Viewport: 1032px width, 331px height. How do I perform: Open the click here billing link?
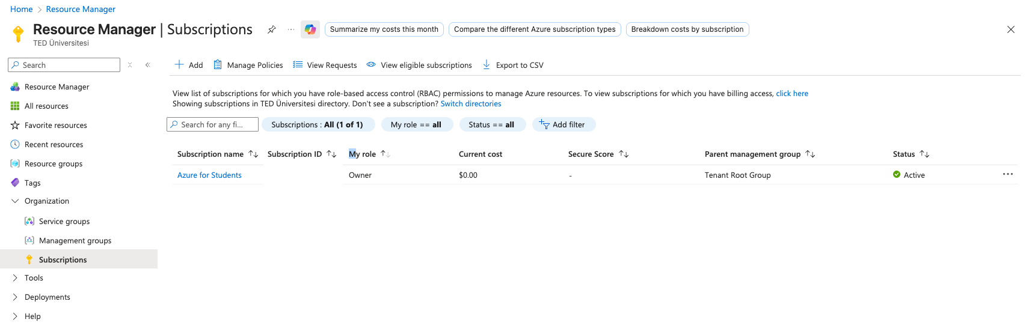792,94
